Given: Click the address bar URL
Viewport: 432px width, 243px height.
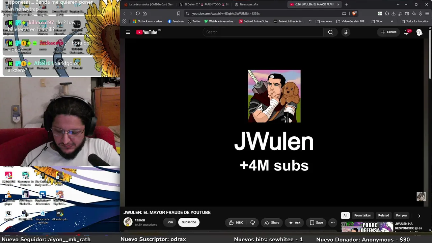Looking at the screenshot, I should pyautogui.click(x=226, y=13).
